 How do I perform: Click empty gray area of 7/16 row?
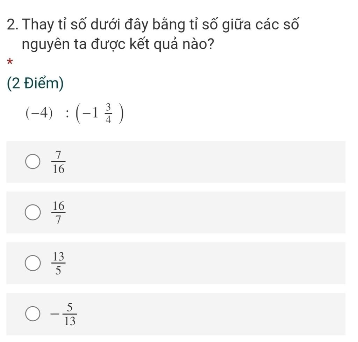[210, 162]
